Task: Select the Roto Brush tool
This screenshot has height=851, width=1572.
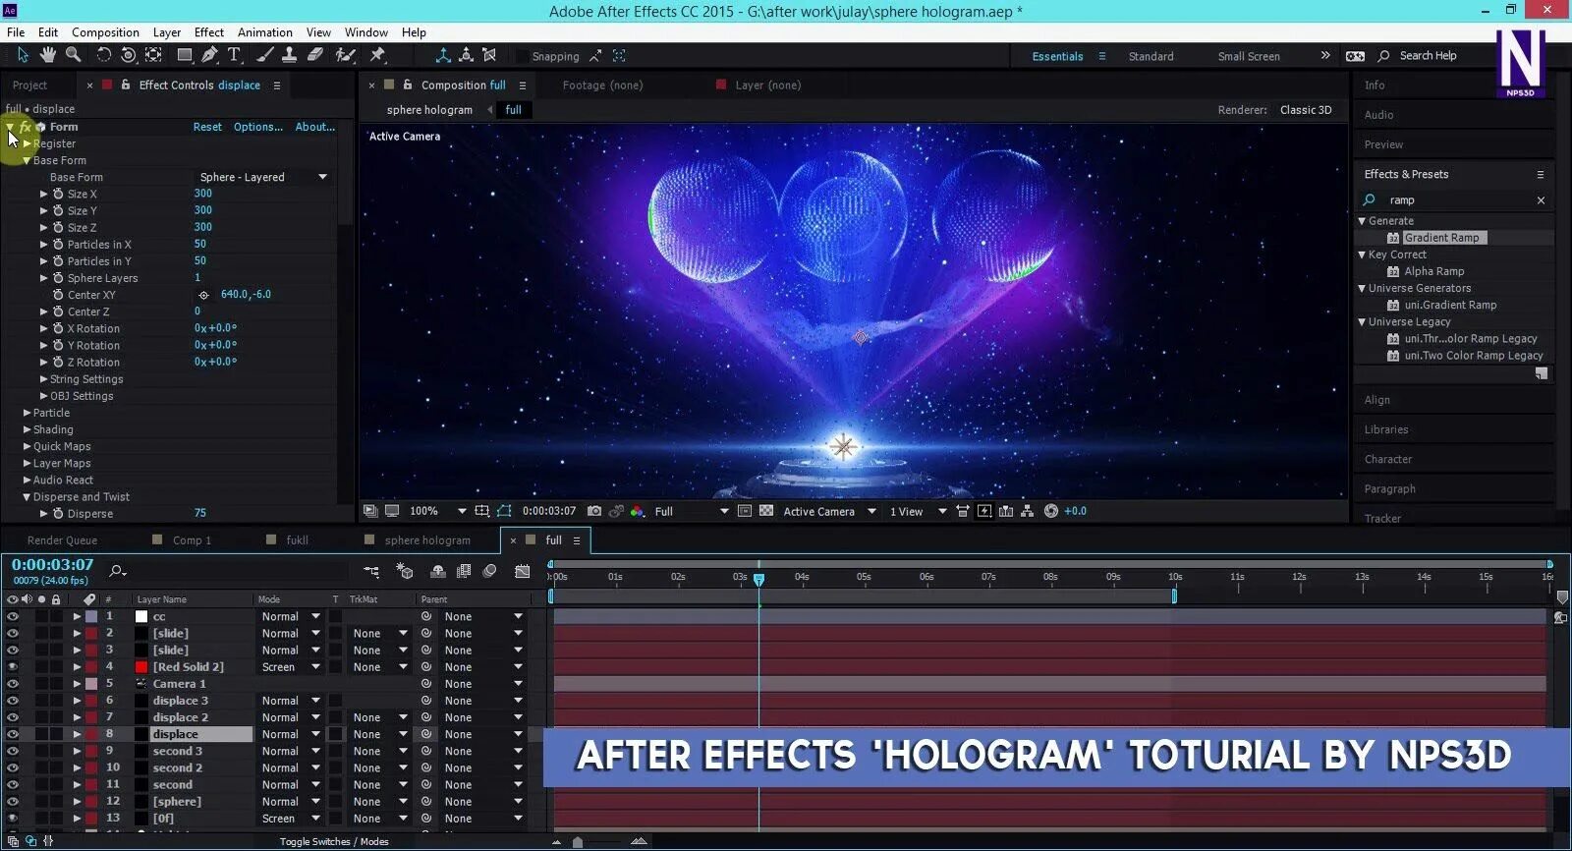Action: 345,55
